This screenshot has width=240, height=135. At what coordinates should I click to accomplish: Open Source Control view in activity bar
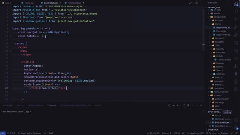(x=236, y=19)
